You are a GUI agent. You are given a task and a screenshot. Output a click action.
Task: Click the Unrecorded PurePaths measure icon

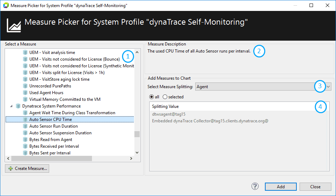point(25,86)
